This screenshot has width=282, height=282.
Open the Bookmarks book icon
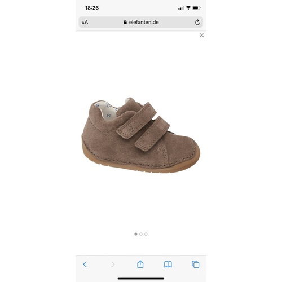[168, 265]
